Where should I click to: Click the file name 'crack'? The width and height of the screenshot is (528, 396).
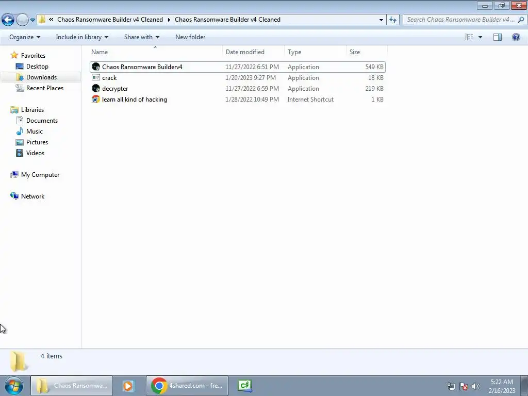(x=109, y=78)
